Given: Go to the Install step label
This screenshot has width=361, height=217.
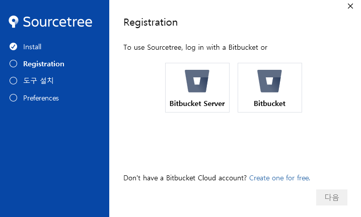Looking at the screenshot, I should coord(32,47).
